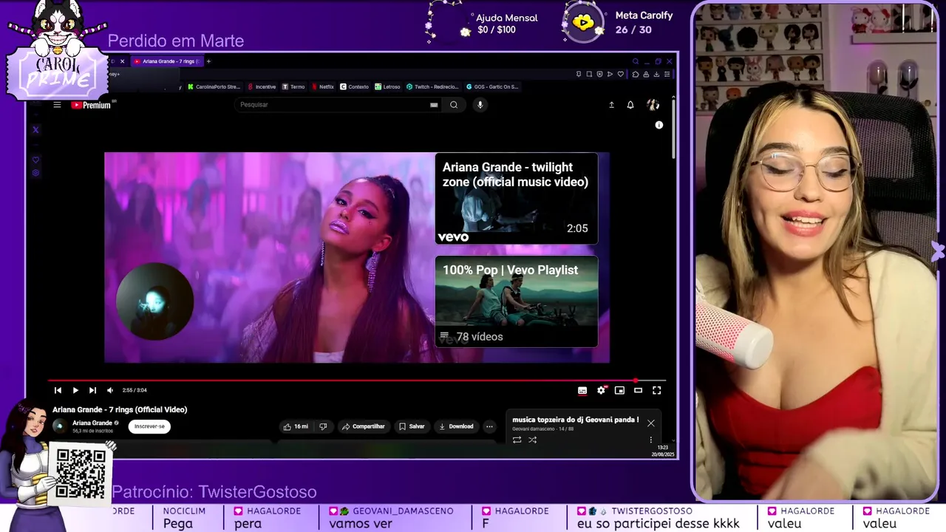Open playlist title 'musica topzeira do dj Geovani panda !'

coord(576,420)
